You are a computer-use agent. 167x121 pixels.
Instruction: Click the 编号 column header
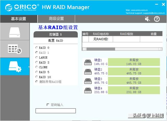85,34
